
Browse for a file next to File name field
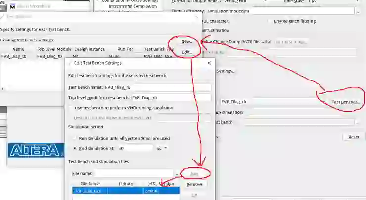tap(177, 174)
